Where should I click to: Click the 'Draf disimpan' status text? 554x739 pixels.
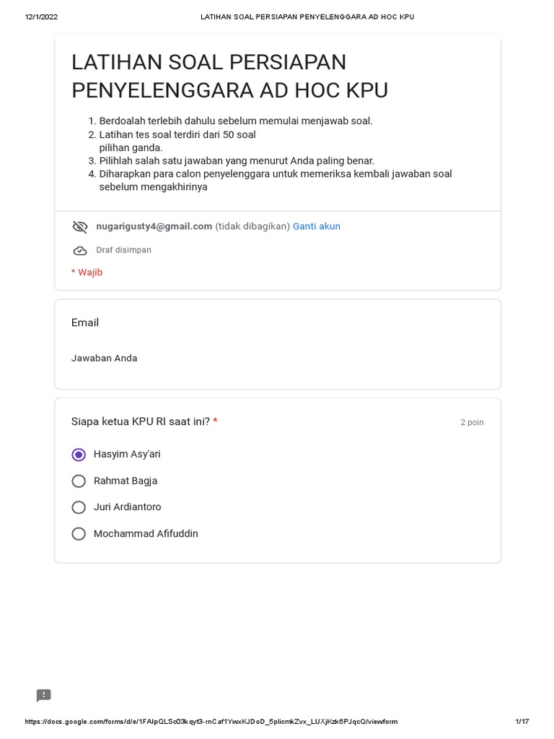pos(123,250)
